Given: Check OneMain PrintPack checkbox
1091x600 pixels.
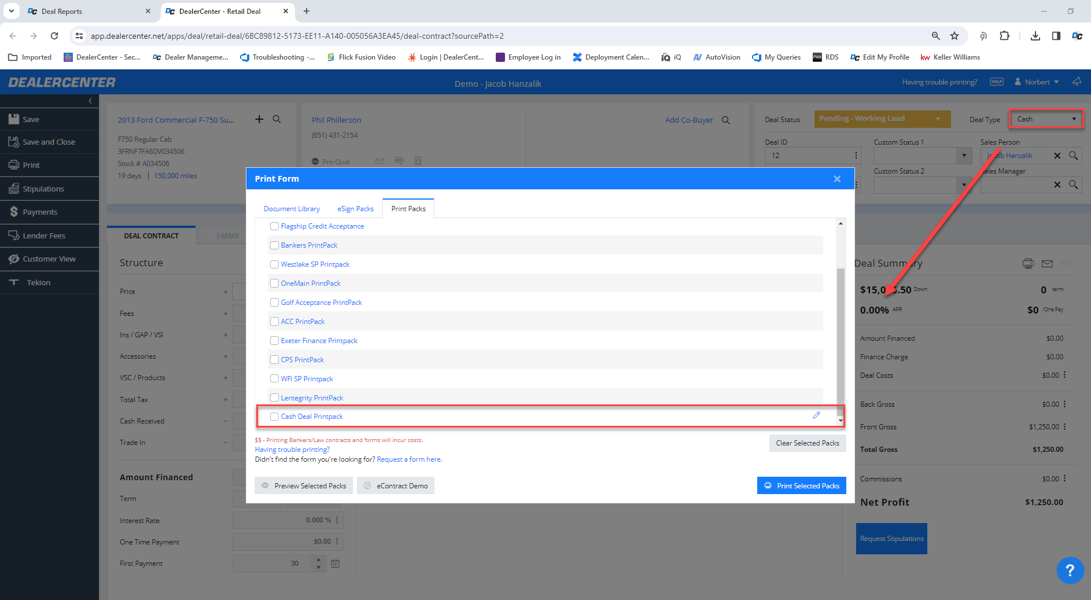Looking at the screenshot, I should coord(275,284).
